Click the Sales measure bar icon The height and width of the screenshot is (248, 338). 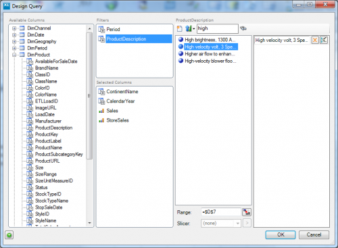point(101,111)
